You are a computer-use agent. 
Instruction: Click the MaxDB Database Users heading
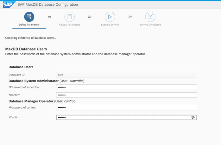[x=26, y=49]
